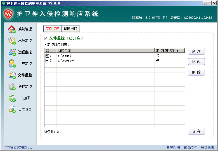
Task: Save settings with the 保存 button
Action: (x=196, y=131)
